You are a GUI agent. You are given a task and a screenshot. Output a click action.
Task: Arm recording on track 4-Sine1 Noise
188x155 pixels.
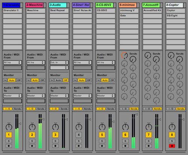(79, 146)
